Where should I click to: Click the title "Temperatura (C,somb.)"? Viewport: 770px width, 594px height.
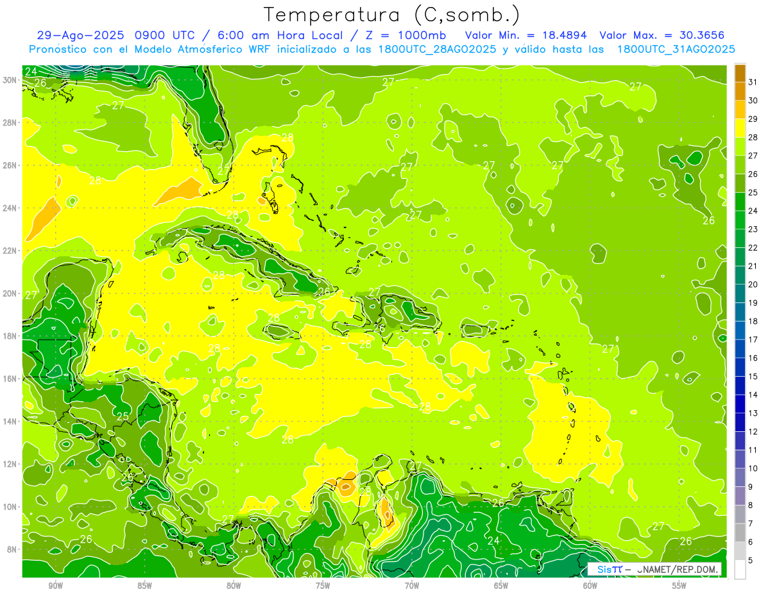(392, 15)
